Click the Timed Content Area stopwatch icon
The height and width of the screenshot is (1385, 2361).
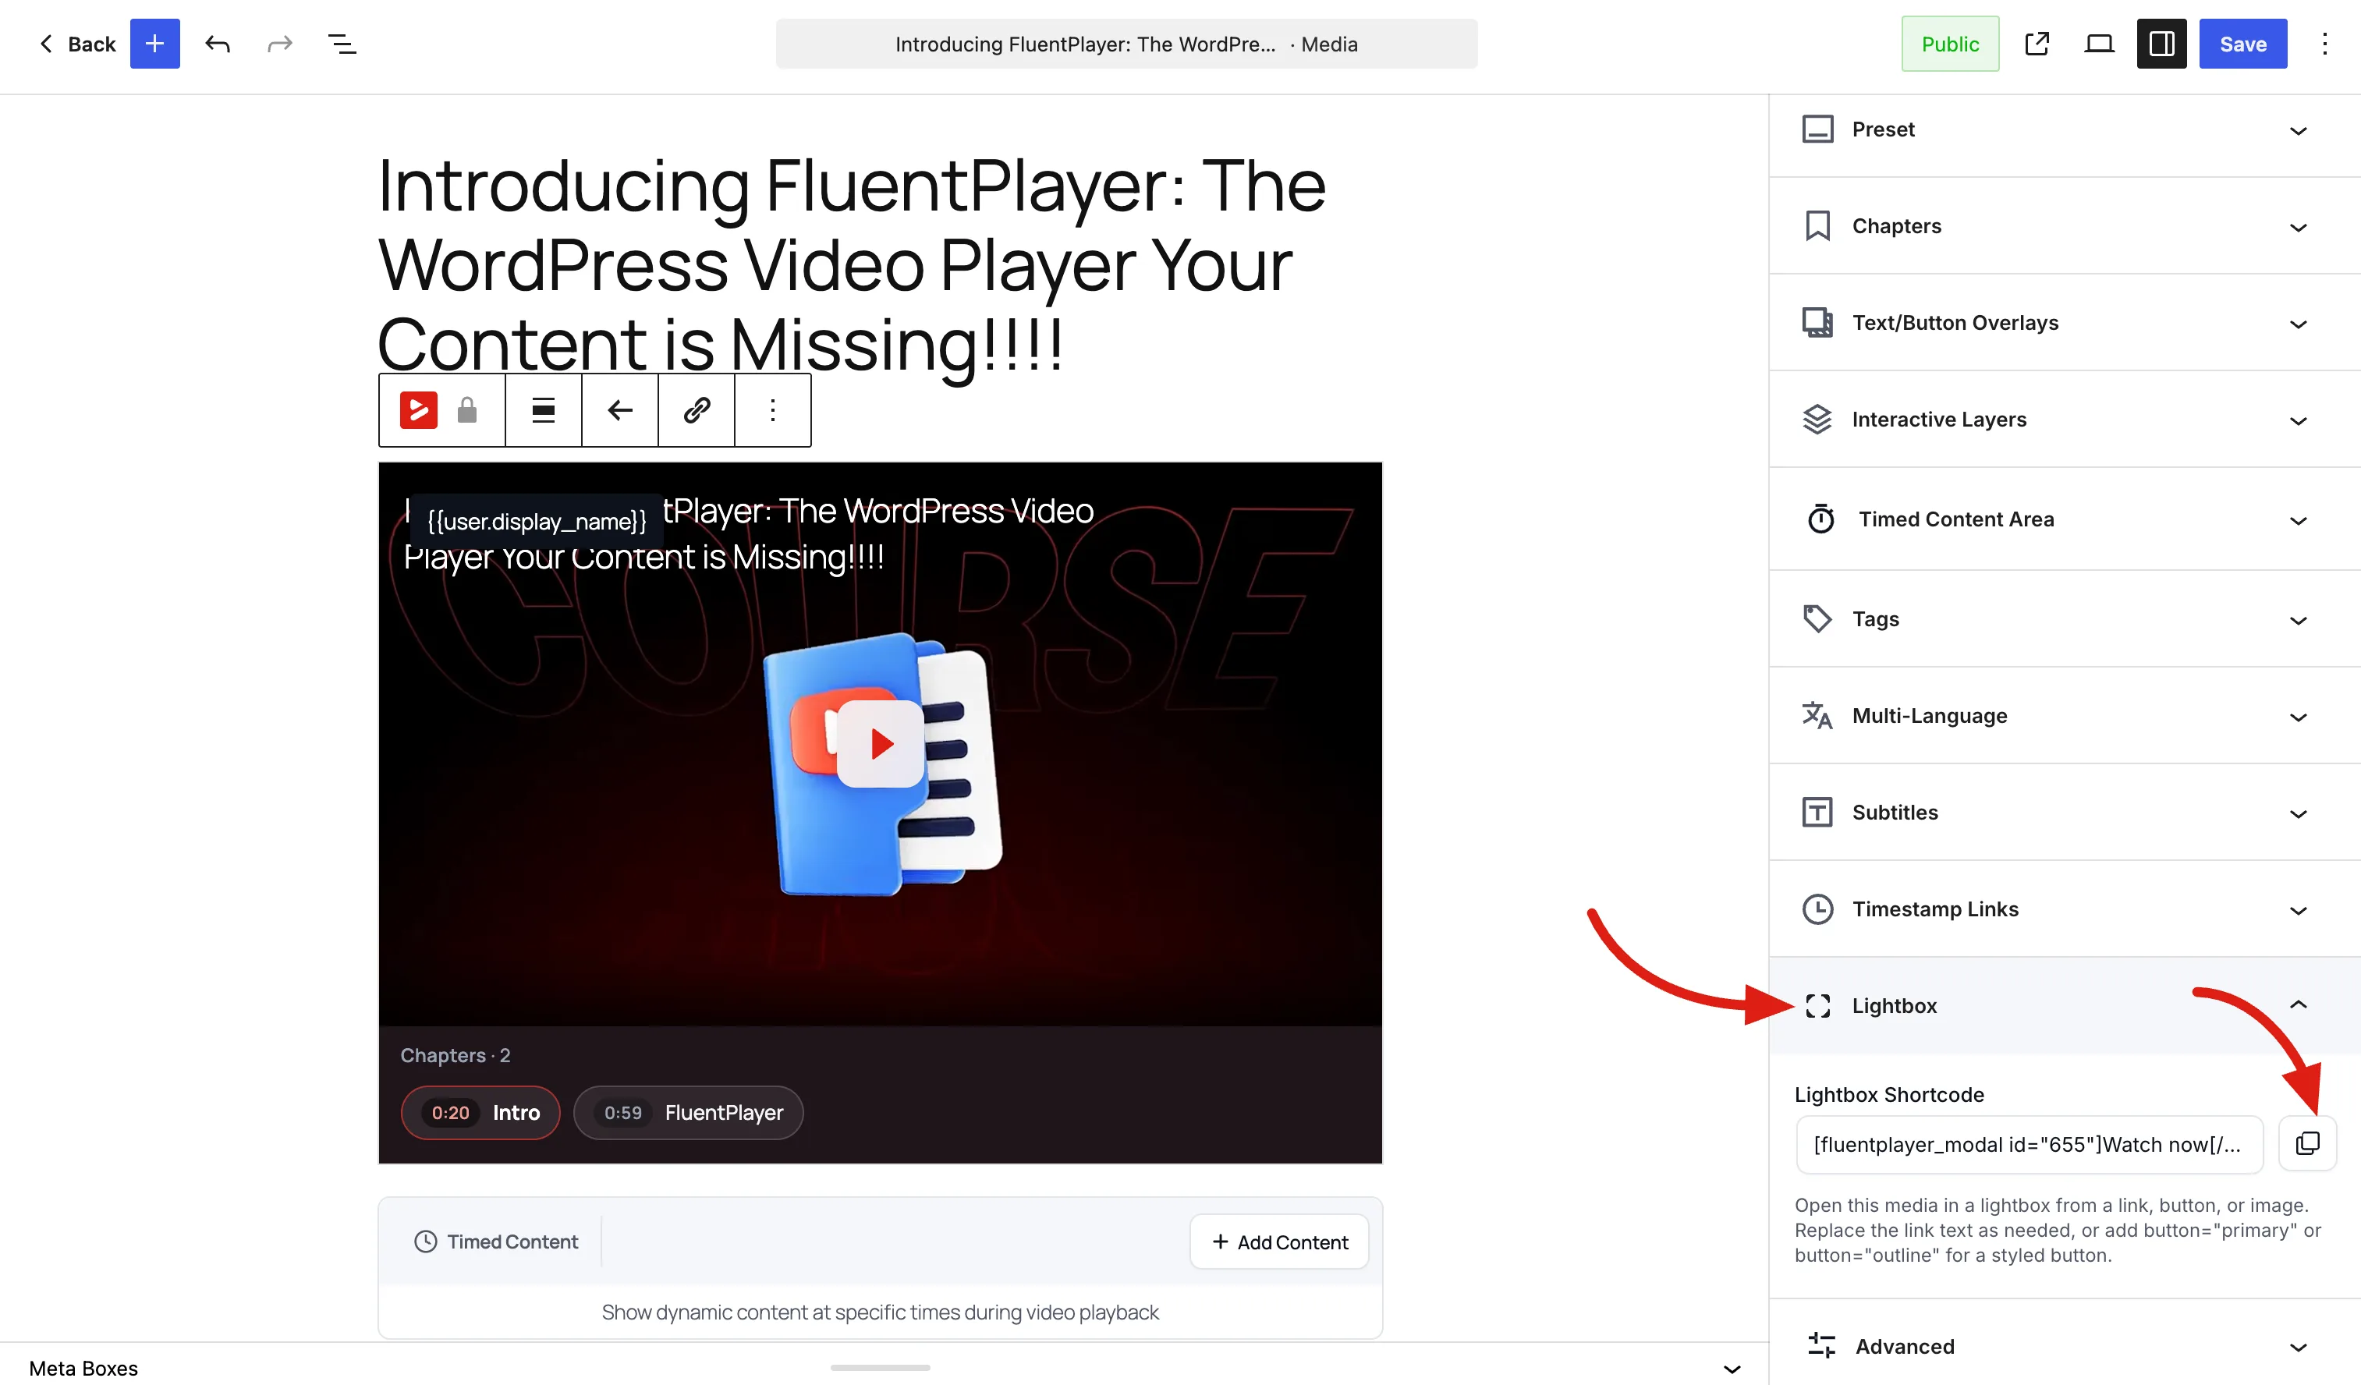[x=1820, y=519]
